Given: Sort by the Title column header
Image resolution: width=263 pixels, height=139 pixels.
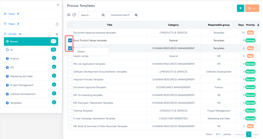Looking at the screenshot, I should (x=109, y=25).
